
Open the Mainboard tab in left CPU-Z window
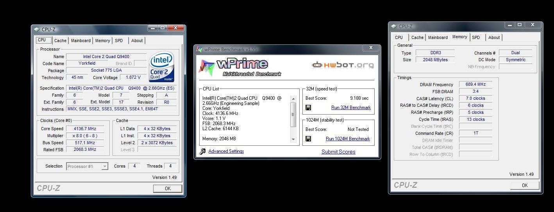81,41
